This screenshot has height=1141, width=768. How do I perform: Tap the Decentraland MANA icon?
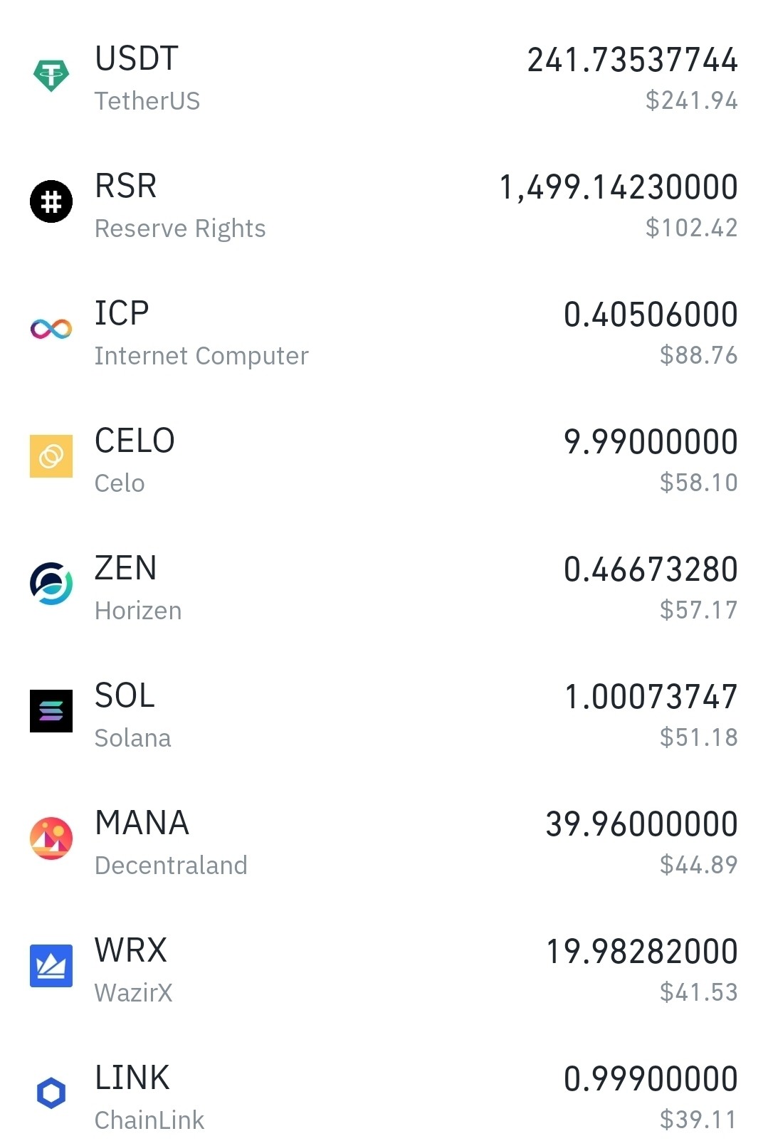51,838
